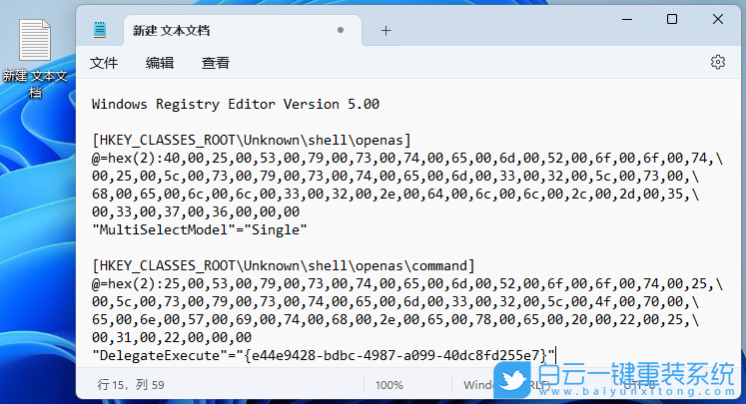Click the 行 15, 列 59 position indicator
Screen dimensions: 746x404
(x=131, y=384)
